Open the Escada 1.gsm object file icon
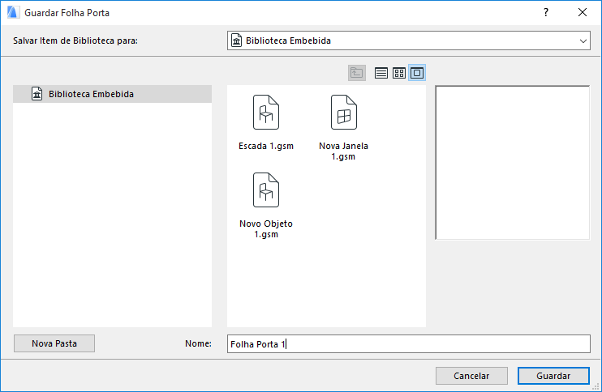This screenshot has width=602, height=392. tap(265, 113)
